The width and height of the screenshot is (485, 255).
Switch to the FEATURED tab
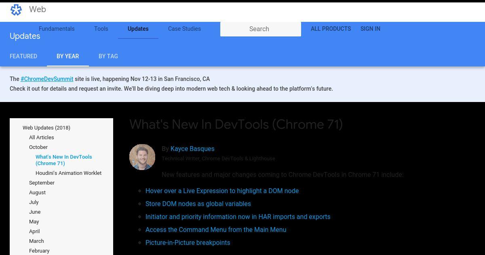coord(23,56)
